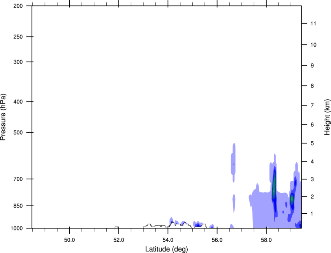Pick the 4 km height label
Viewport: 331px width, 253px height.
(312, 162)
